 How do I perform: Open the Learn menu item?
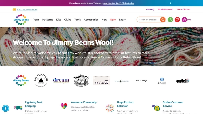[x=122, y=20]
